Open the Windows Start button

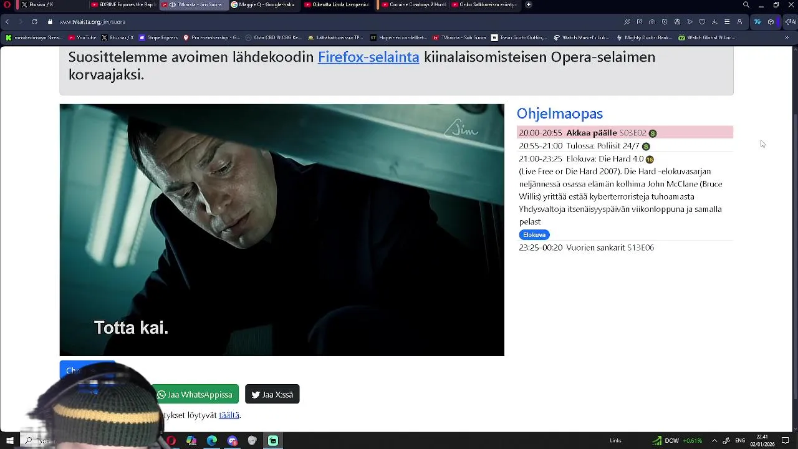click(x=10, y=440)
